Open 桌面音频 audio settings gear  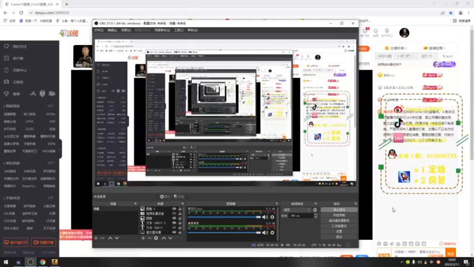273,233
